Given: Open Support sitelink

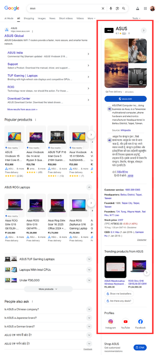Looking at the screenshot, I should (13, 64).
